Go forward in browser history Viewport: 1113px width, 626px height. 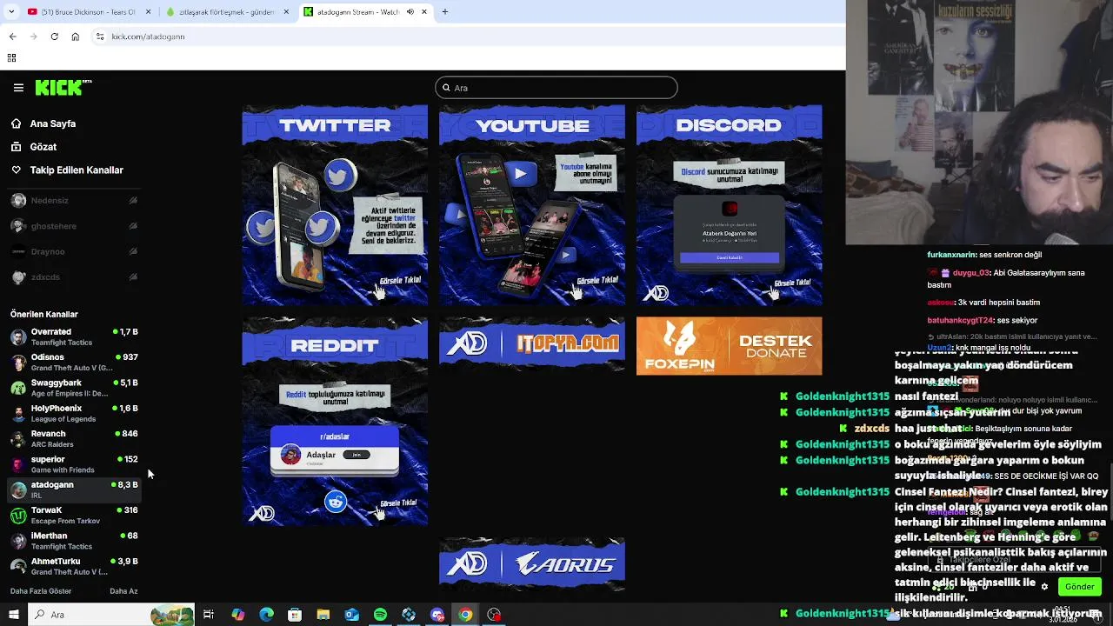pyautogui.click(x=33, y=37)
